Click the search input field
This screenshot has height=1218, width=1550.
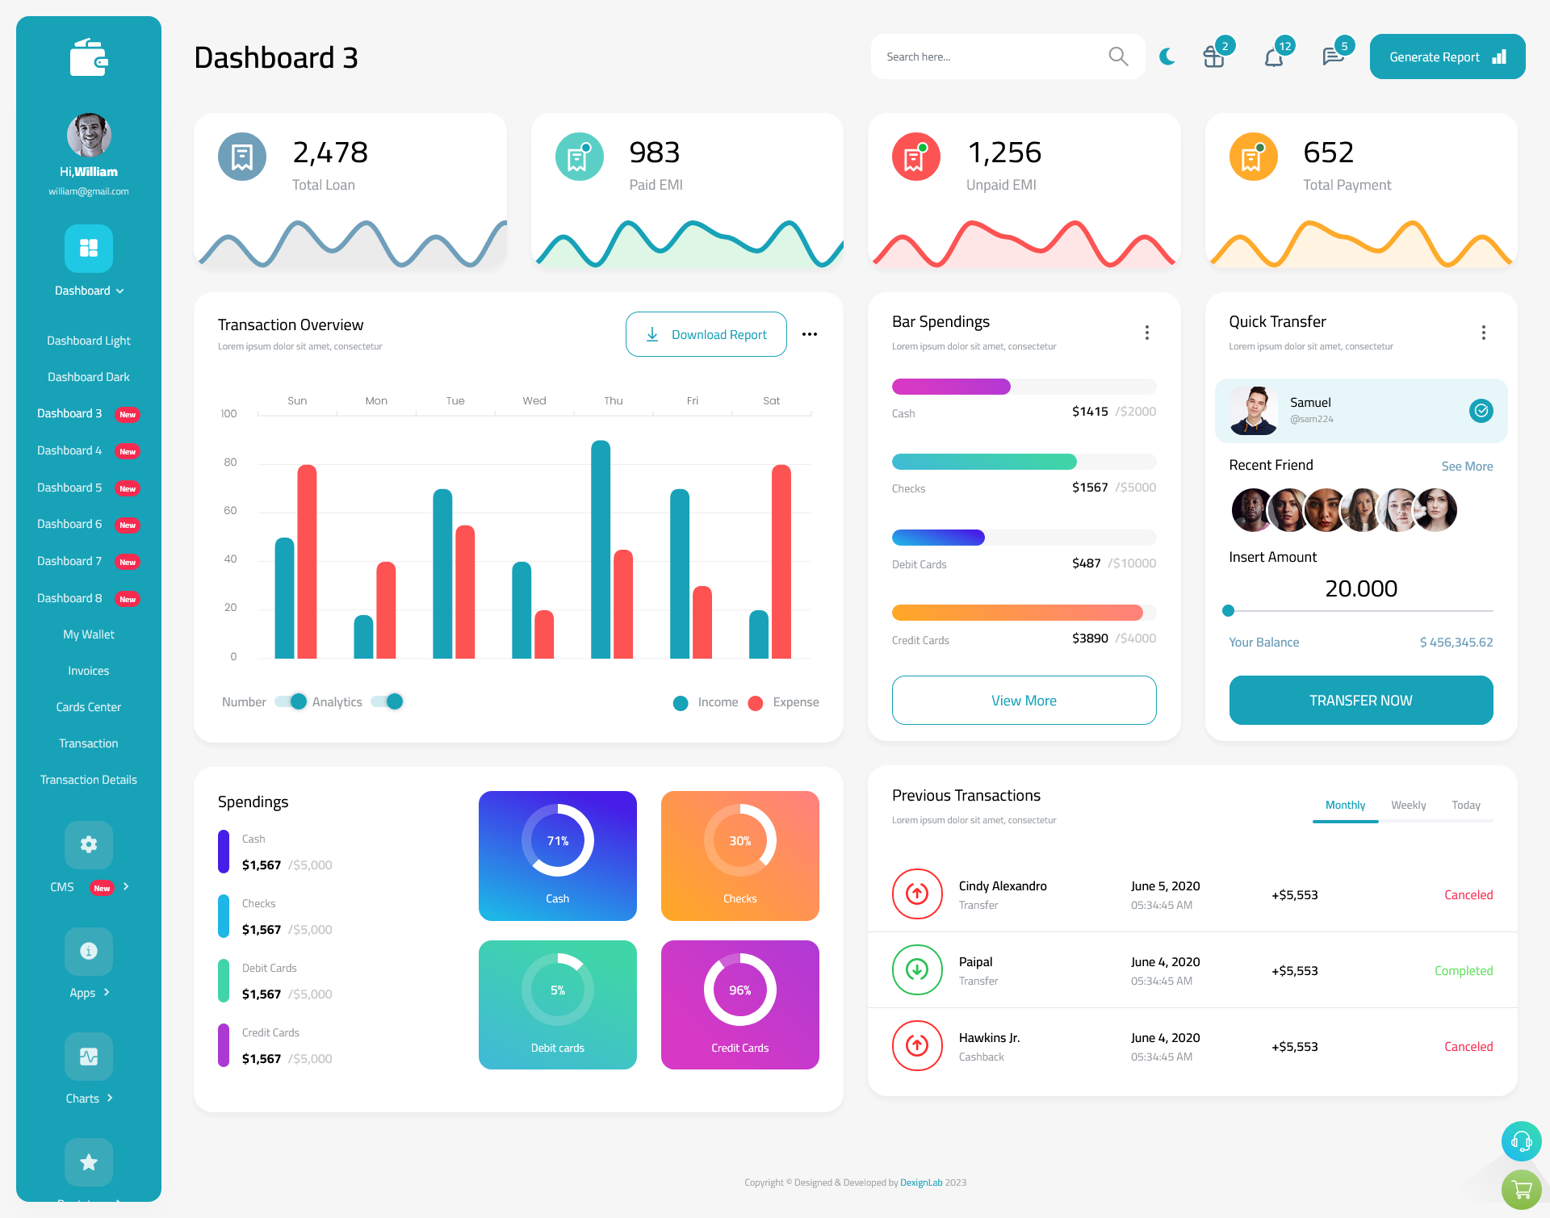(993, 56)
